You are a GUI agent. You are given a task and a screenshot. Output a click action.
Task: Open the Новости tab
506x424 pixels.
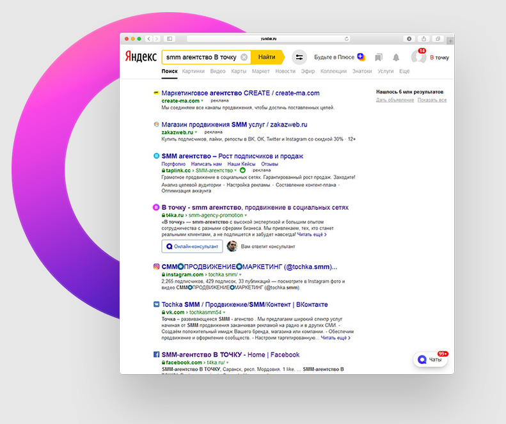point(285,72)
